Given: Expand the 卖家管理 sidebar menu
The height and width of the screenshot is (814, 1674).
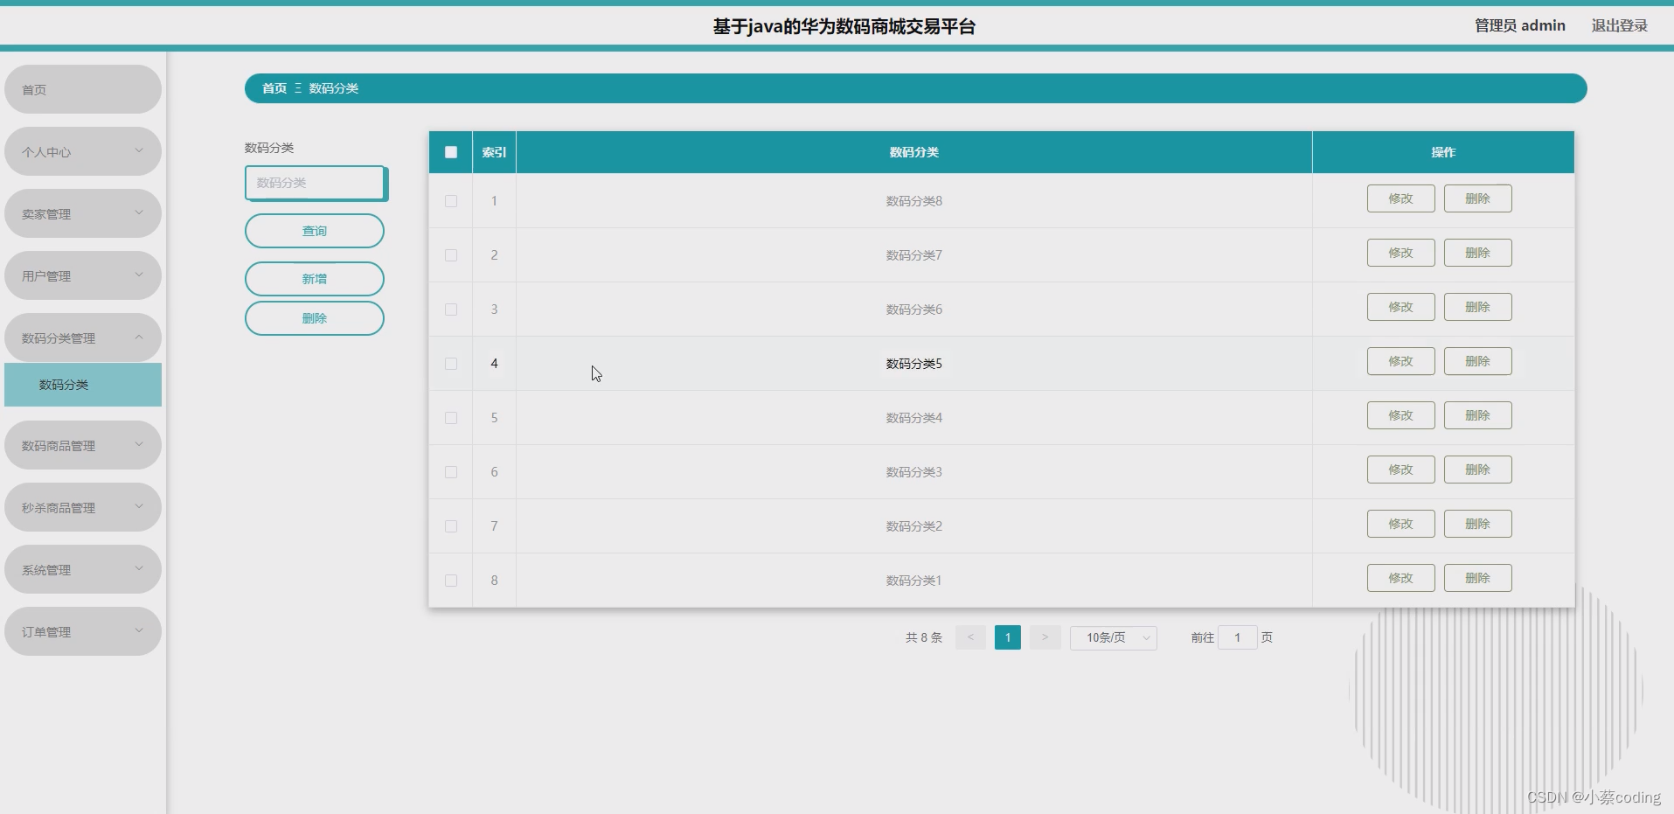Looking at the screenshot, I should point(83,213).
